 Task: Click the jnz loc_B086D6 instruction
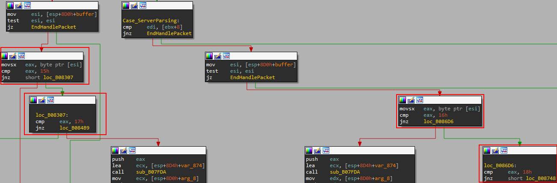click(x=427, y=121)
